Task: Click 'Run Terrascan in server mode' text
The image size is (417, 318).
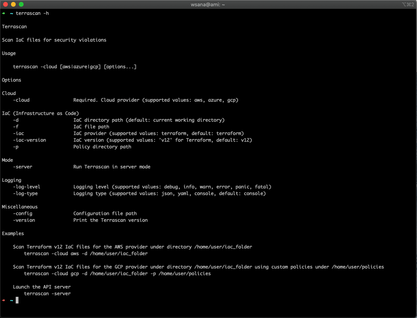Action: point(112,167)
